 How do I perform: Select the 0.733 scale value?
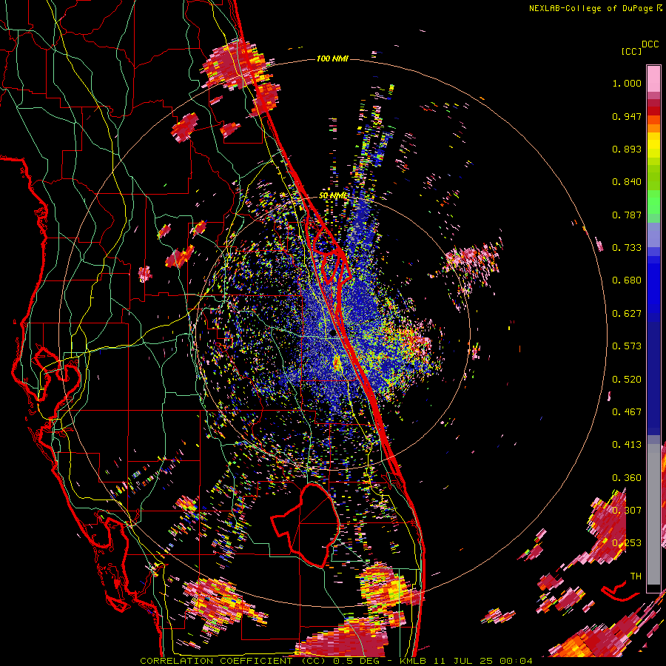[627, 248]
